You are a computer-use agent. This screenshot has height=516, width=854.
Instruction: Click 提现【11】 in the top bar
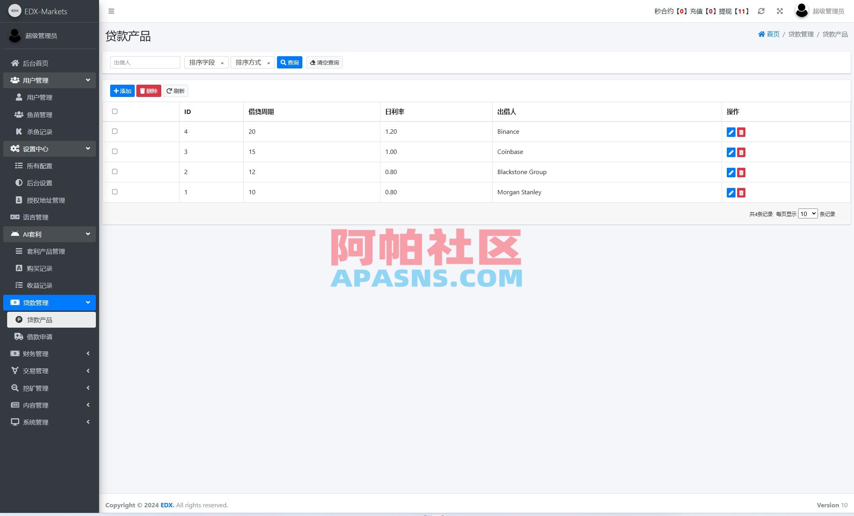[733, 11]
